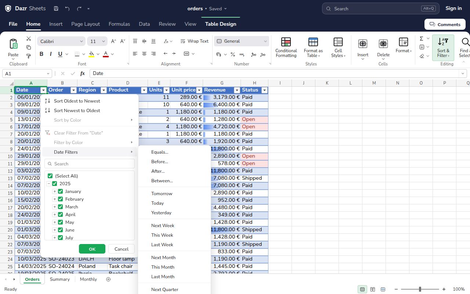Cancel the filter menu
Viewport: 470px width, 294px height.
122,249
